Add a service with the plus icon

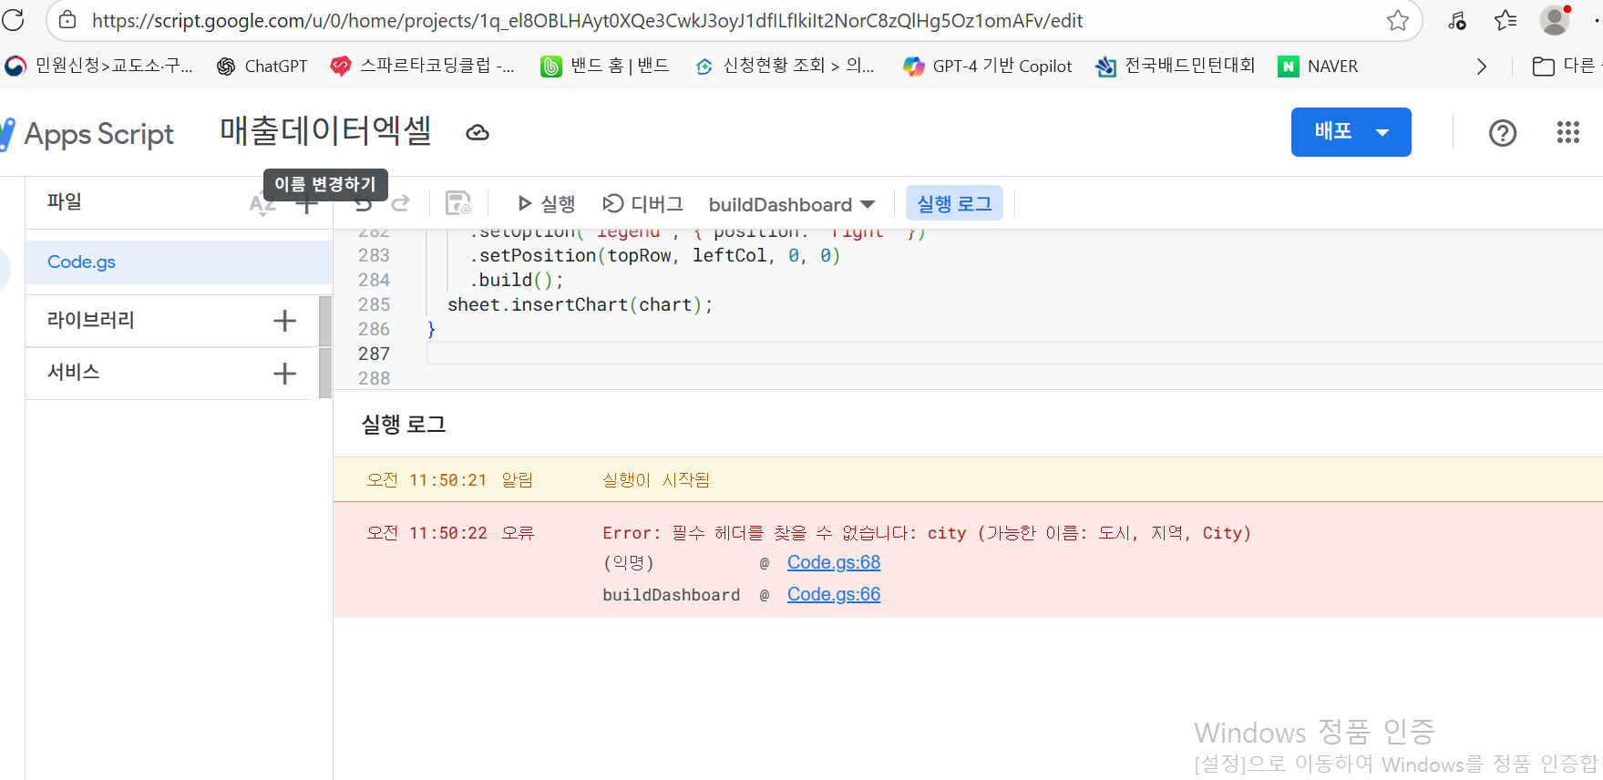coord(284,374)
